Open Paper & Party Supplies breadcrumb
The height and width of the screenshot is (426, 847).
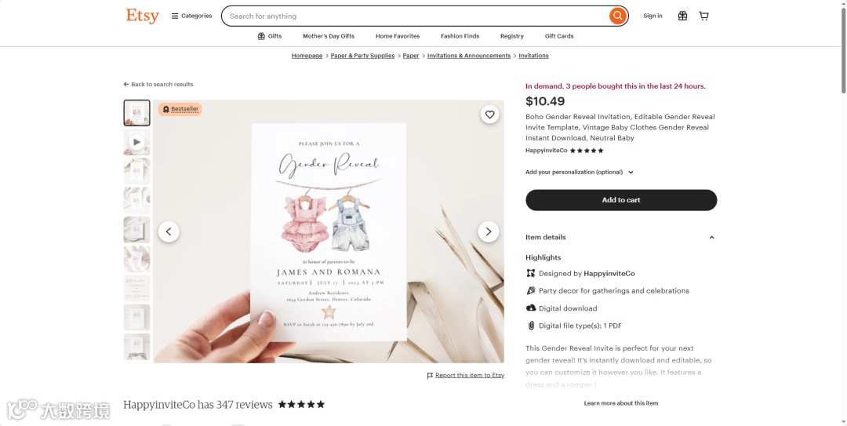(362, 56)
